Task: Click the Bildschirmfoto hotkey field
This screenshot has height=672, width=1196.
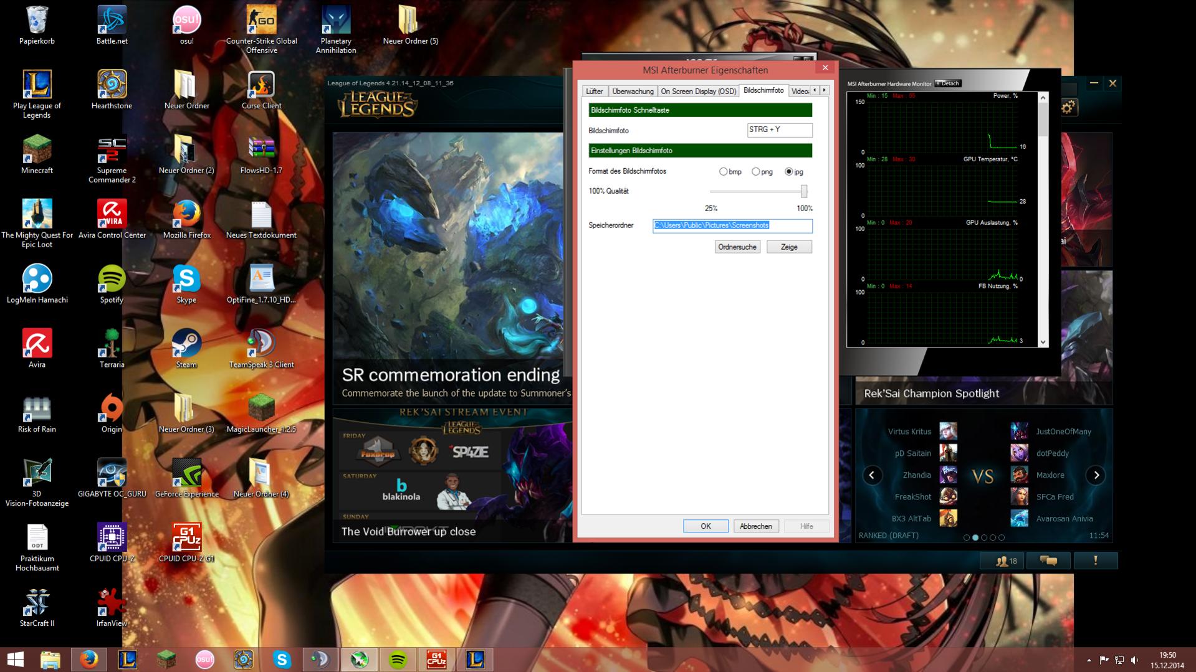Action: click(780, 130)
